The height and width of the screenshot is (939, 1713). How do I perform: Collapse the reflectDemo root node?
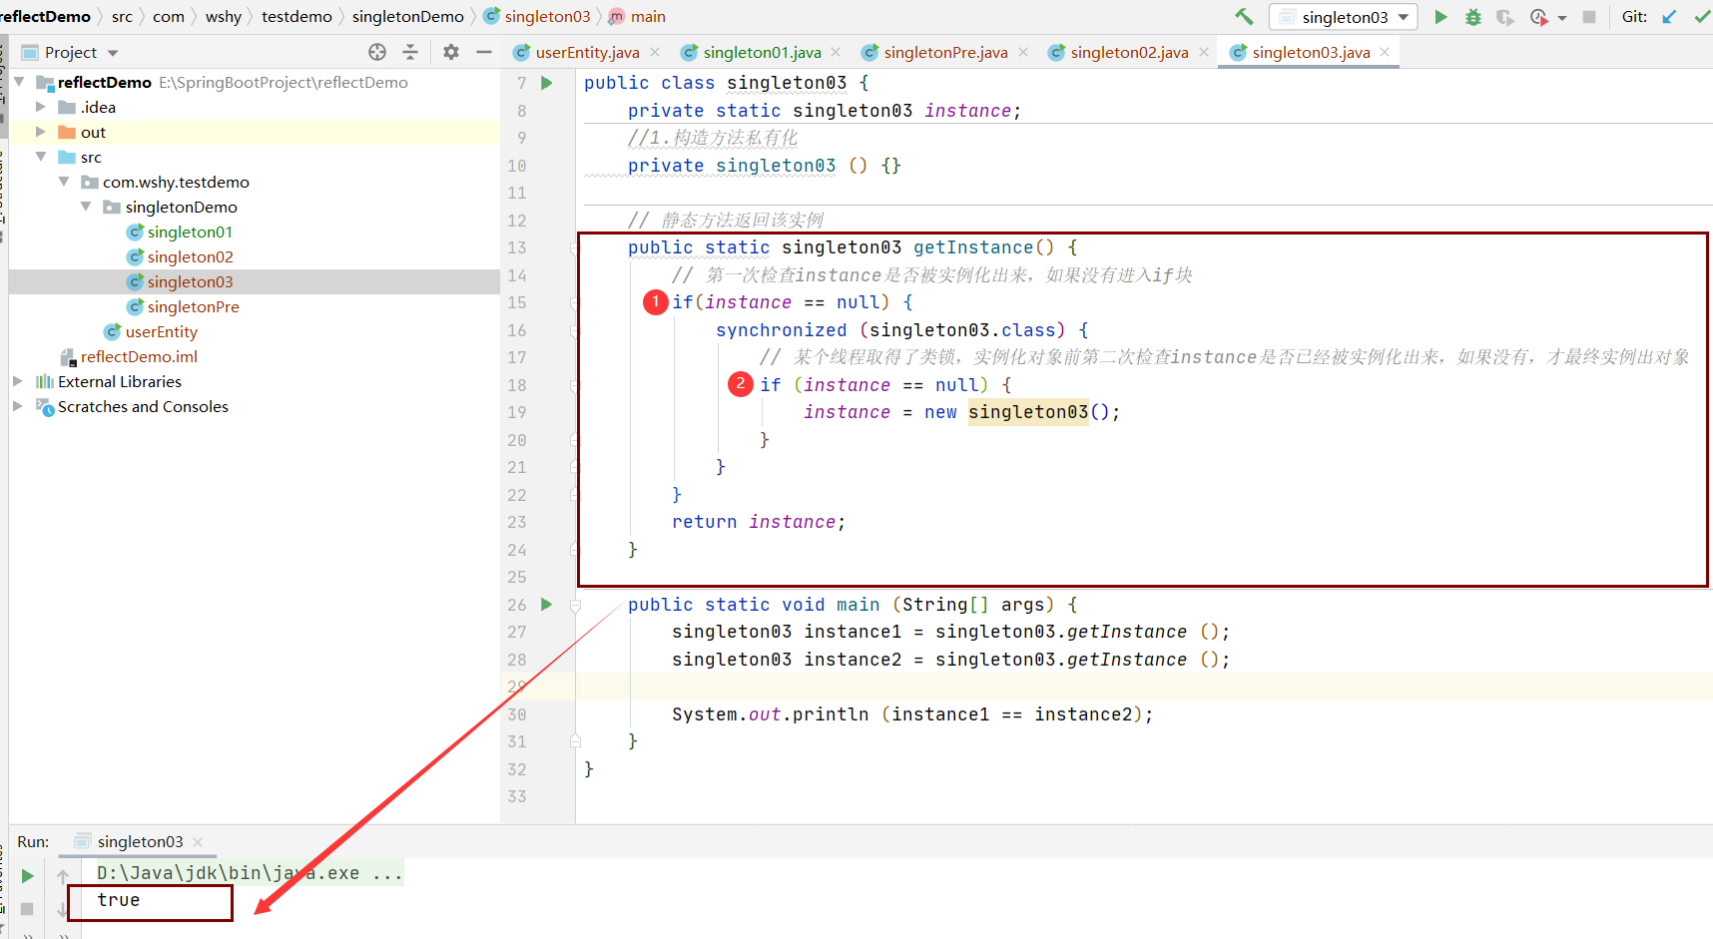pos(20,82)
